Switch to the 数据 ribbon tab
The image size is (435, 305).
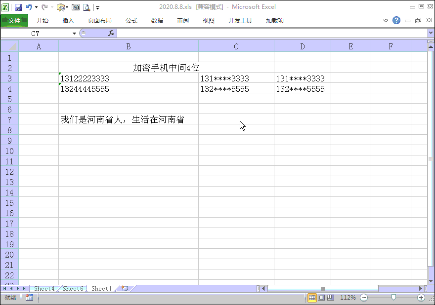(x=157, y=21)
